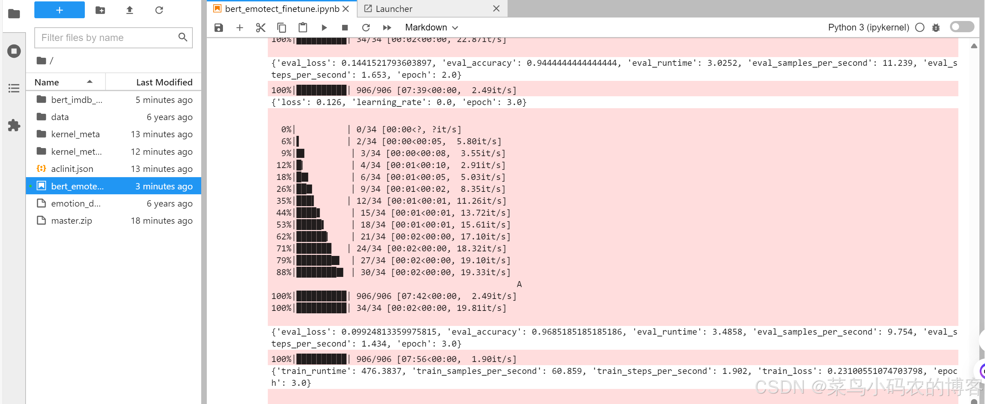Toggle the switch next to the debugger icon
The width and height of the screenshot is (985, 404).
[961, 27]
